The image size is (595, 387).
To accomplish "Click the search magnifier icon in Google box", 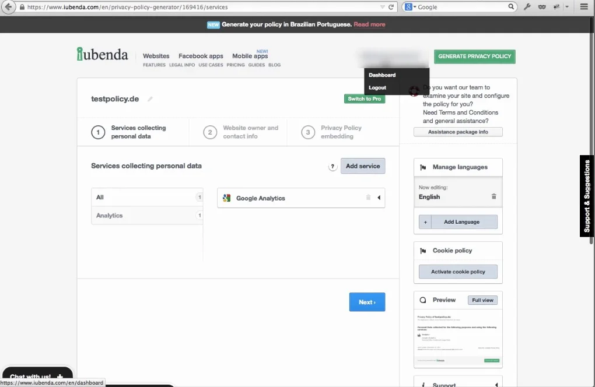I will tap(511, 6).
